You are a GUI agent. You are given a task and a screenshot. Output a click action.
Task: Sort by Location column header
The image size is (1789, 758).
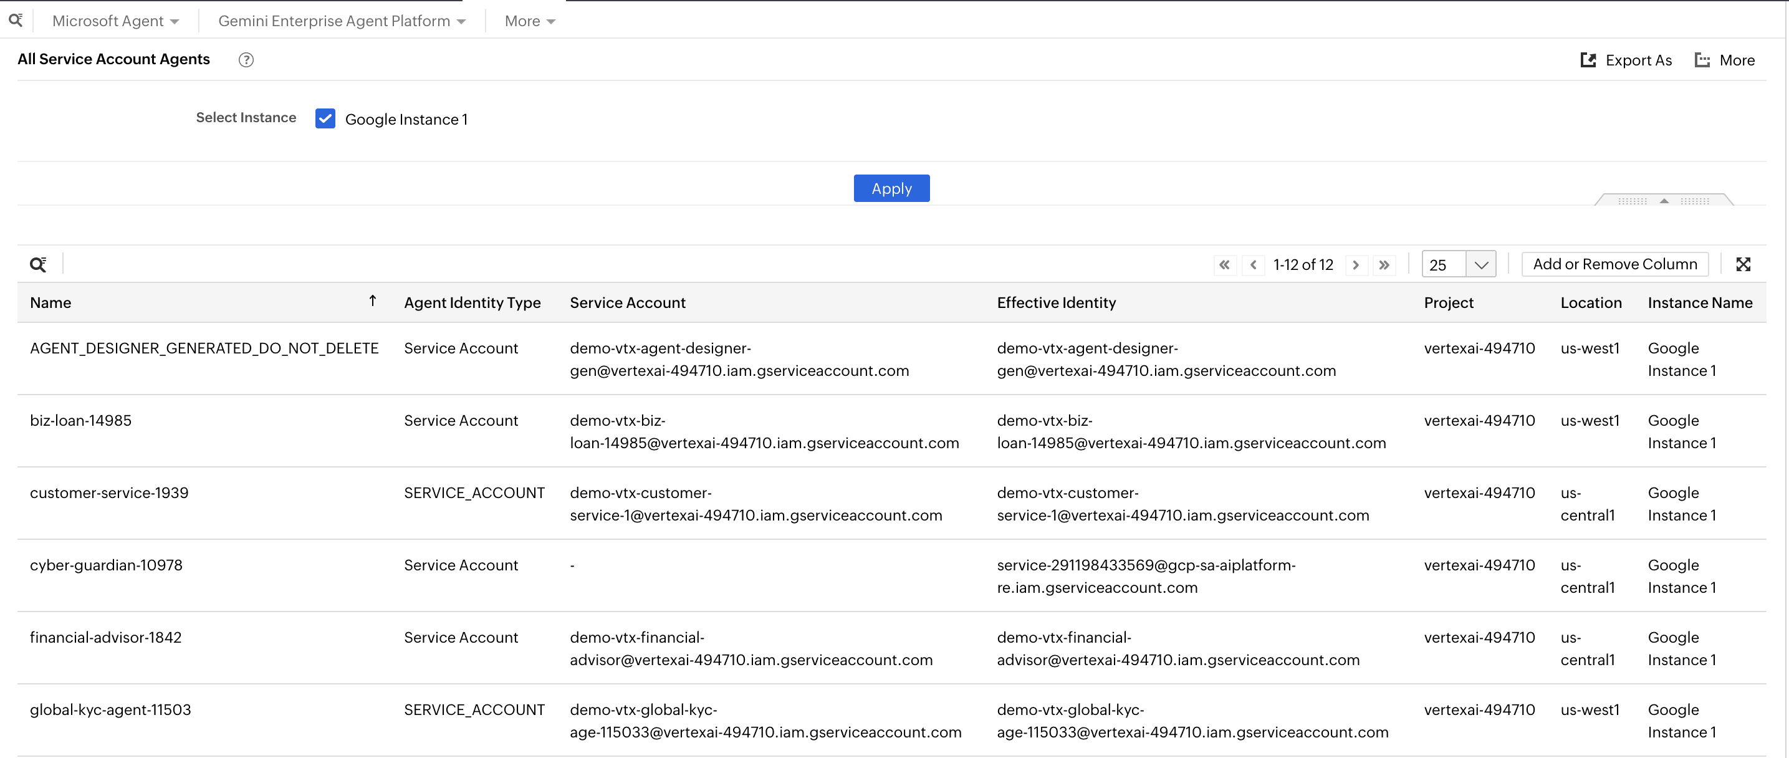click(x=1591, y=302)
